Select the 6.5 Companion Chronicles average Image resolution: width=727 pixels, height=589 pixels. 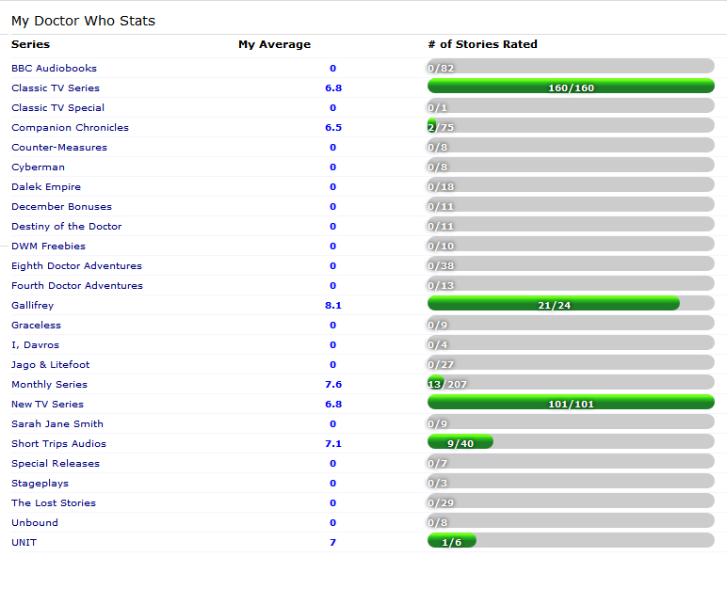click(x=333, y=127)
